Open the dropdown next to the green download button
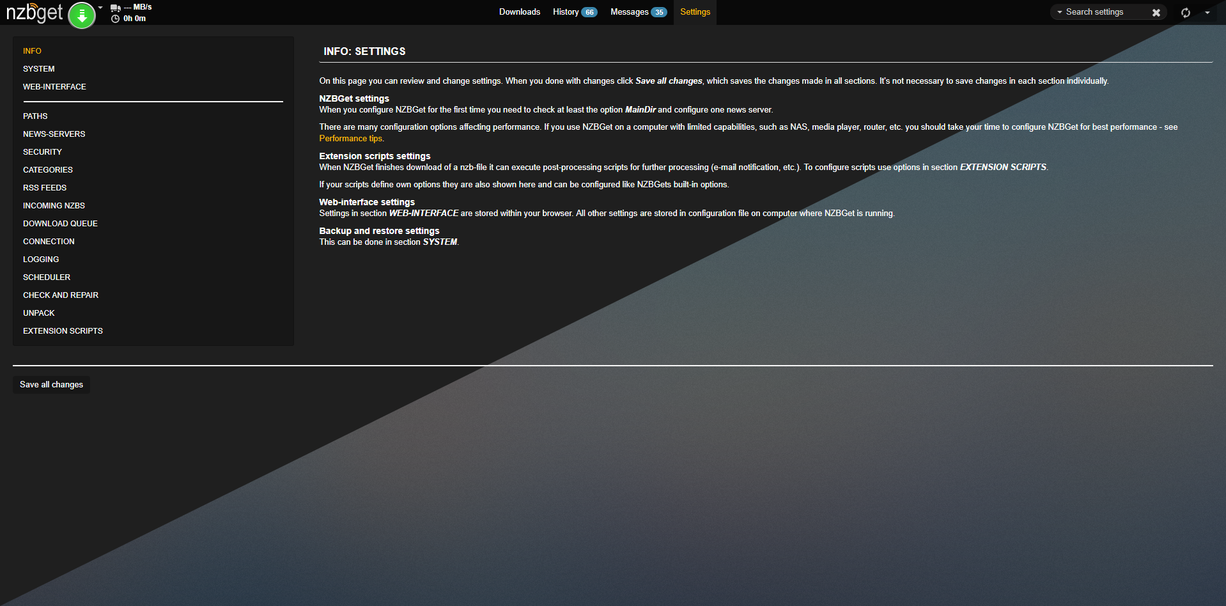Screen dimensions: 1226x606 pyautogui.click(x=100, y=8)
